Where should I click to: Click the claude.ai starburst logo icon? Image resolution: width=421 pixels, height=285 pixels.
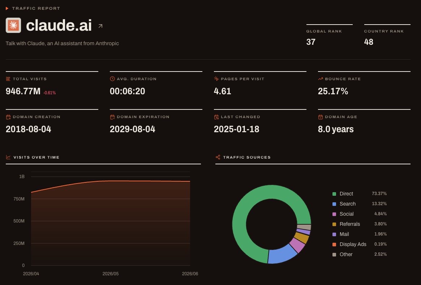[13, 25]
